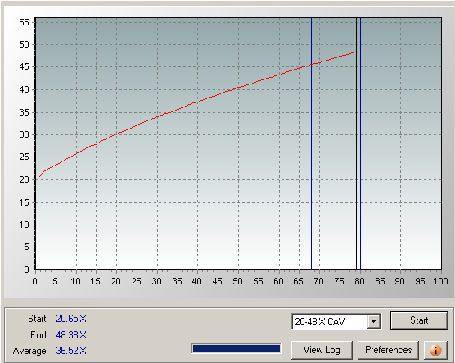Click the black vertical marker near 79
The image size is (455, 363).
pos(356,143)
